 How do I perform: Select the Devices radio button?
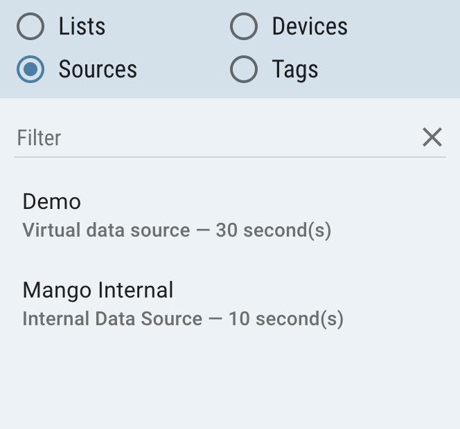244,27
